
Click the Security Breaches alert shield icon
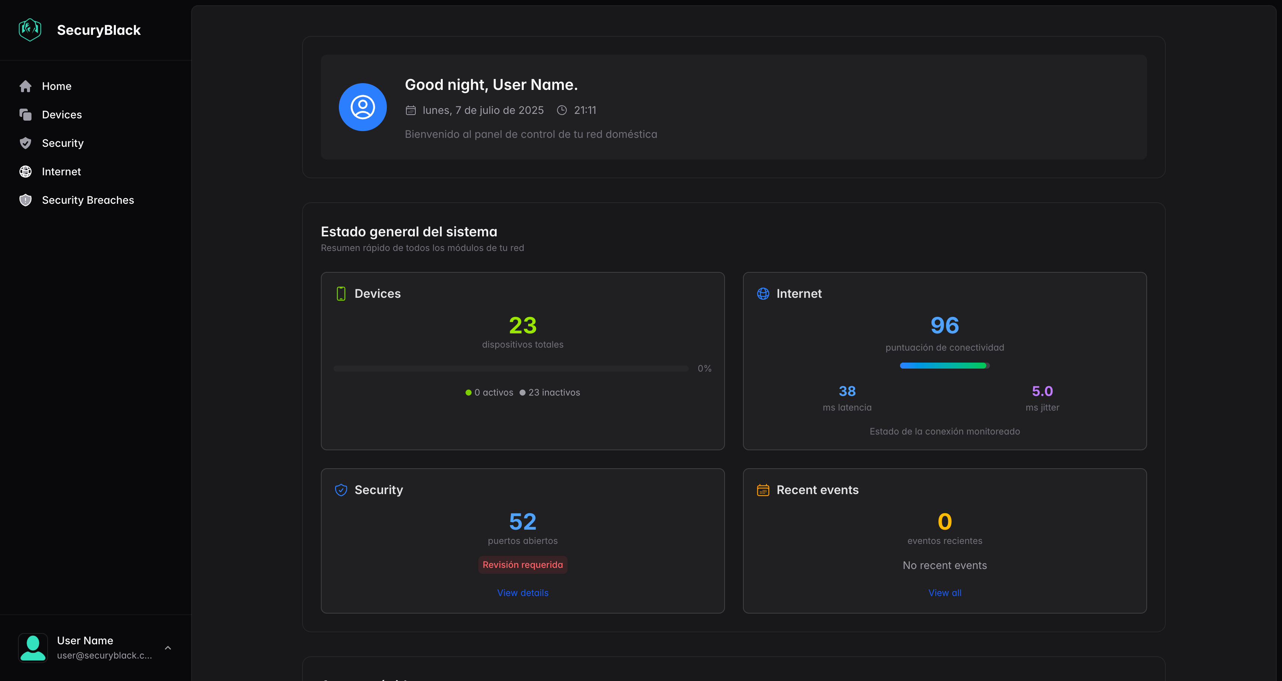click(25, 200)
